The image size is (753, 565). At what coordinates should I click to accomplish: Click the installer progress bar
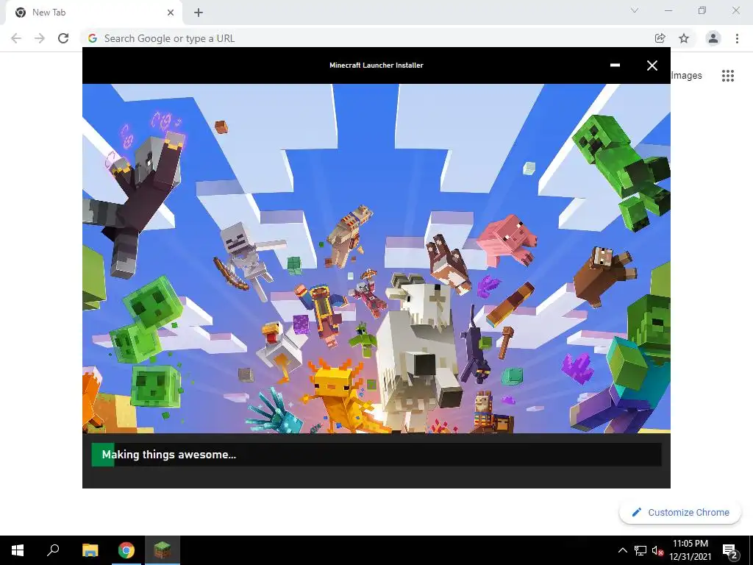[x=376, y=455]
